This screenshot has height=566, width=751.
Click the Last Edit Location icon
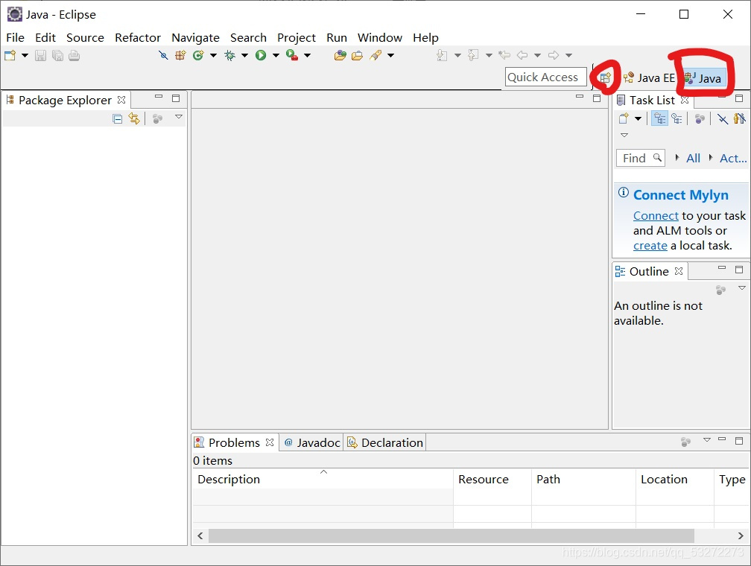pyautogui.click(x=504, y=55)
